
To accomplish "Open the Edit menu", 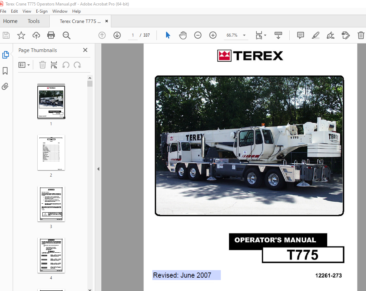I will 14,11.
